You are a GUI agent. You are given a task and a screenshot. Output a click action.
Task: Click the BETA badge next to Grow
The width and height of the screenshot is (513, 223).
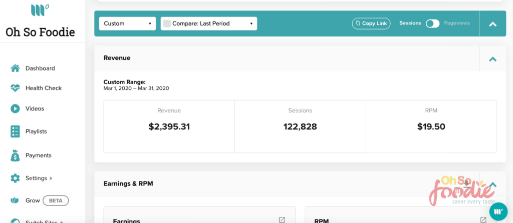[56, 200]
